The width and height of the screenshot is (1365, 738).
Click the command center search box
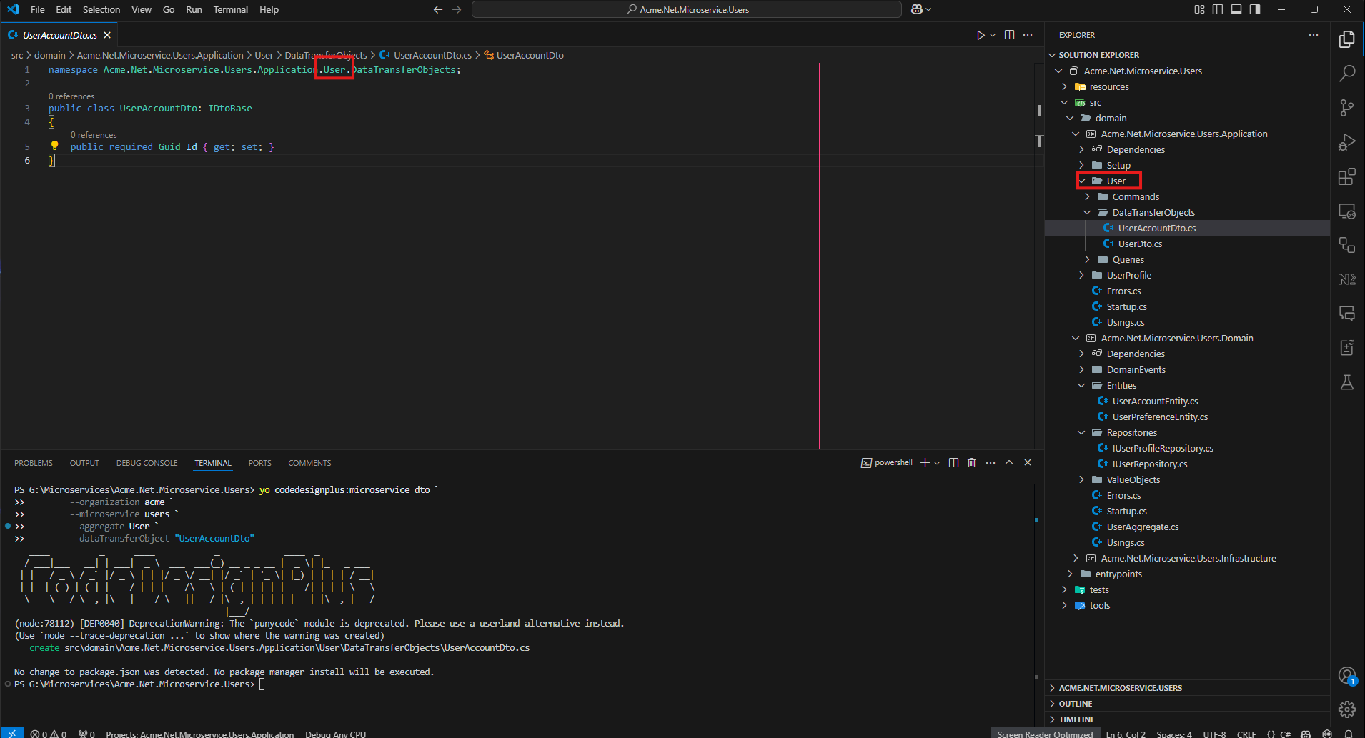click(x=687, y=9)
